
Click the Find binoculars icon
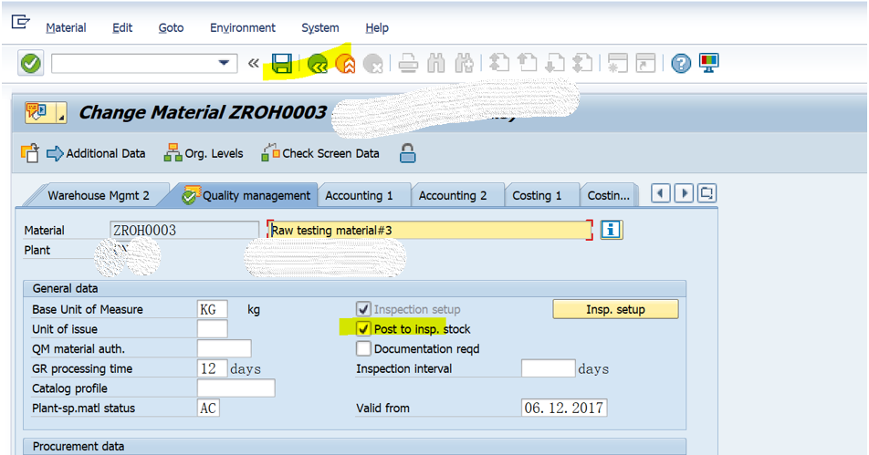pyautogui.click(x=436, y=64)
